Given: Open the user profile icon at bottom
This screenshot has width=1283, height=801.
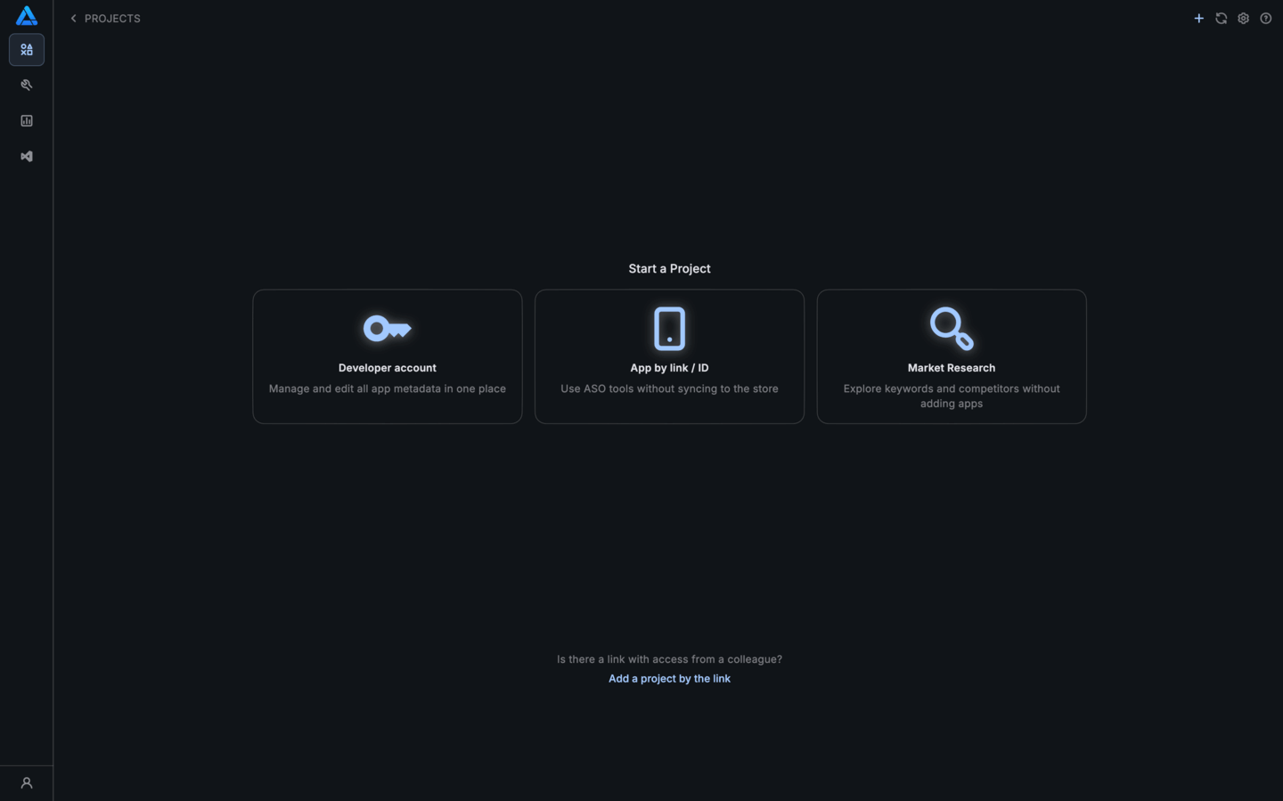Looking at the screenshot, I should pyautogui.click(x=27, y=783).
